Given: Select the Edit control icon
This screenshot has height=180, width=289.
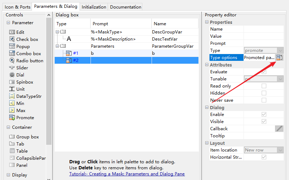Looking at the screenshot, I should pos(12,32).
